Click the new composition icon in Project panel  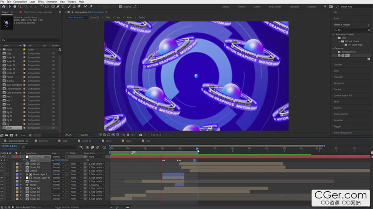[x=11, y=135]
